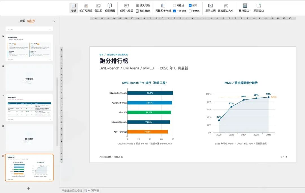Screen dimensions: 305x193
Task: Click 新建窗口 new window
Action: pos(258,8)
